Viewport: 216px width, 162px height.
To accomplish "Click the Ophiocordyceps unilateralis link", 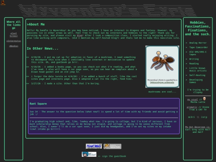I will 162,82.
